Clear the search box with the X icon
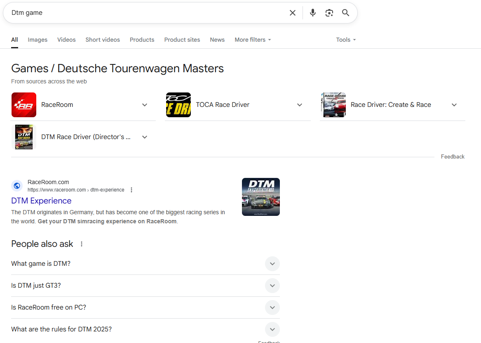Screen dimensions: 481x343 [x=292, y=13]
